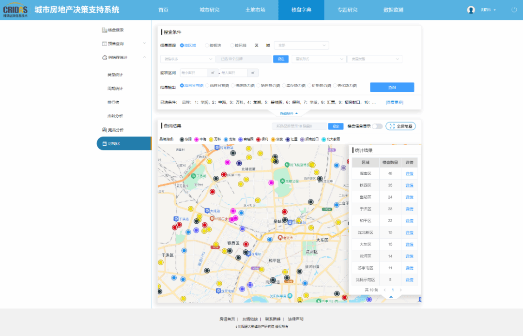Screen dimensions: 523x336
Task: Click the 竞品分析 sidebar icon
Action: pyautogui.click(x=104, y=130)
